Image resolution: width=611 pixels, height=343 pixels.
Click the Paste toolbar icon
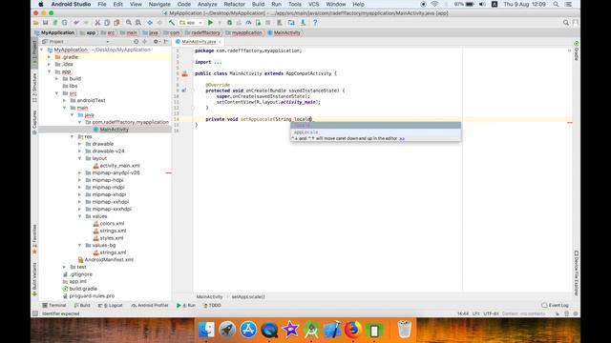pos(116,23)
